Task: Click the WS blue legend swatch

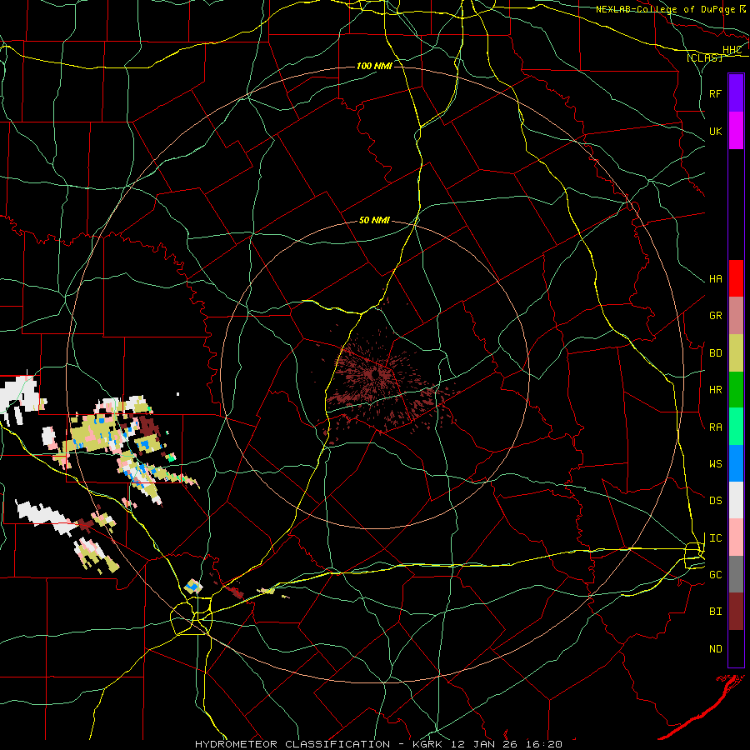Action: pyautogui.click(x=736, y=463)
